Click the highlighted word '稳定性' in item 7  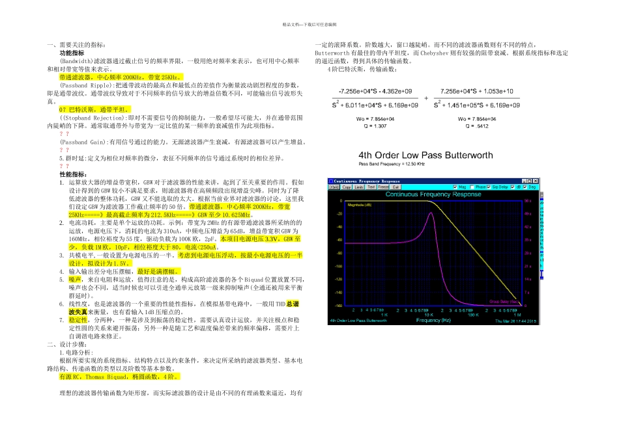(x=78, y=320)
